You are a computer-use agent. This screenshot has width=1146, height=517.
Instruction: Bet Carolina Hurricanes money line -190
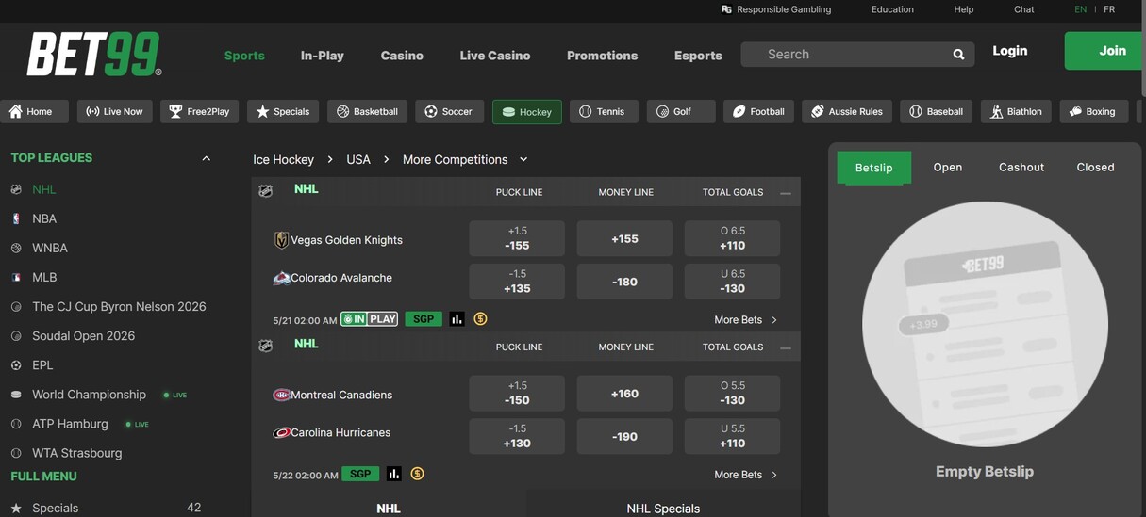coord(624,437)
